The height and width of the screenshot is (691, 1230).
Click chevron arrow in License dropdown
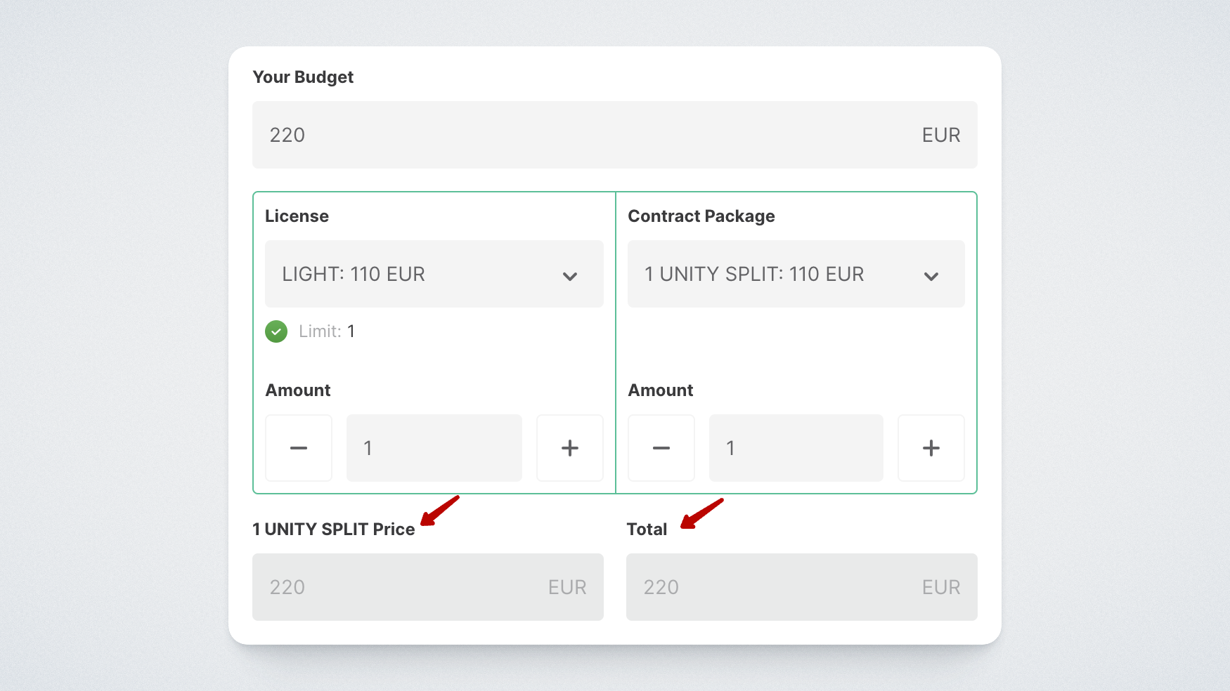[569, 276]
